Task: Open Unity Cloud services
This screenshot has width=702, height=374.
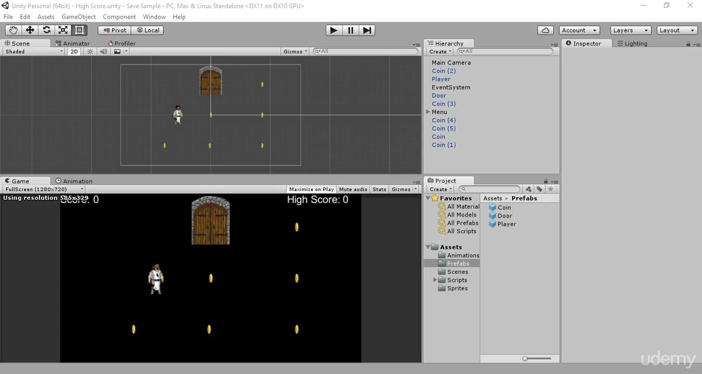Action: [545, 30]
